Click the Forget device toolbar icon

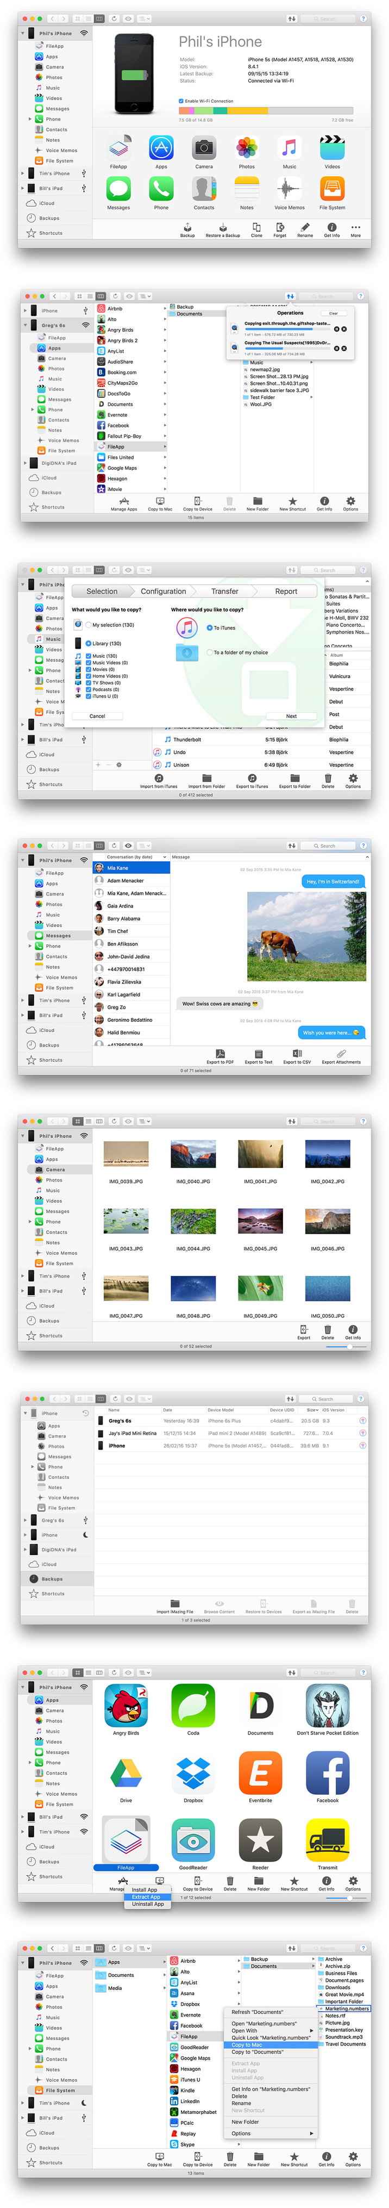tap(280, 227)
